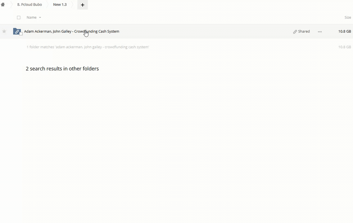Sort the list by Name column header

(31, 17)
